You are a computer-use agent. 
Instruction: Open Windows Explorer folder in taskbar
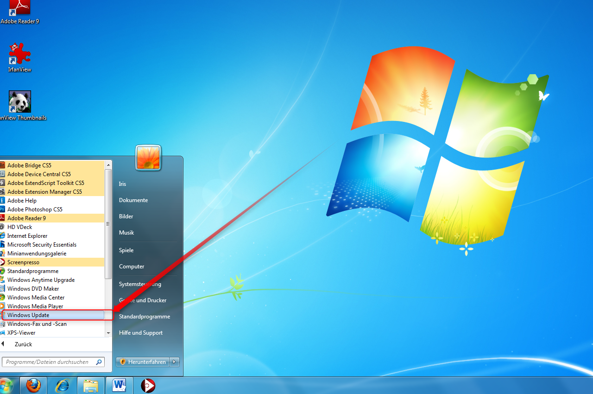pyautogui.click(x=90, y=385)
